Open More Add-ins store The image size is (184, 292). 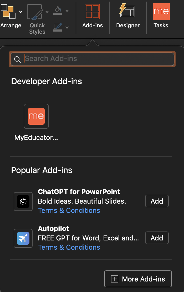pos(138,279)
